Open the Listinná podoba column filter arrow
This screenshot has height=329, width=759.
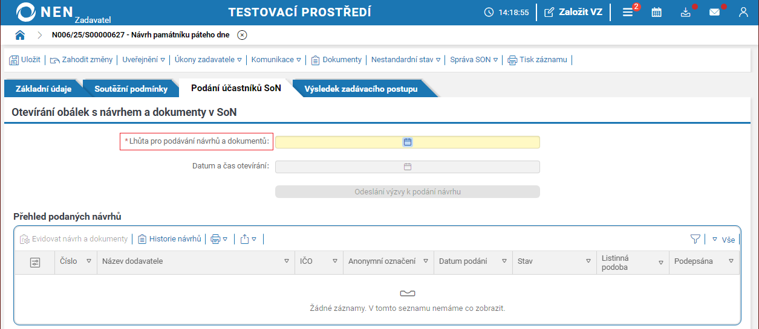(660, 263)
